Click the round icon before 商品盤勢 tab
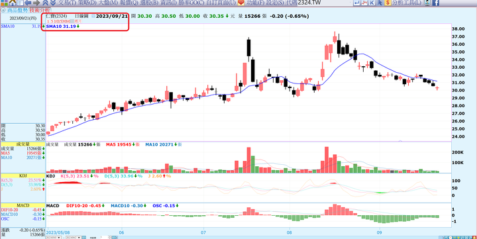Image resolution: width=477 pixels, height=239 pixels. [3, 10]
